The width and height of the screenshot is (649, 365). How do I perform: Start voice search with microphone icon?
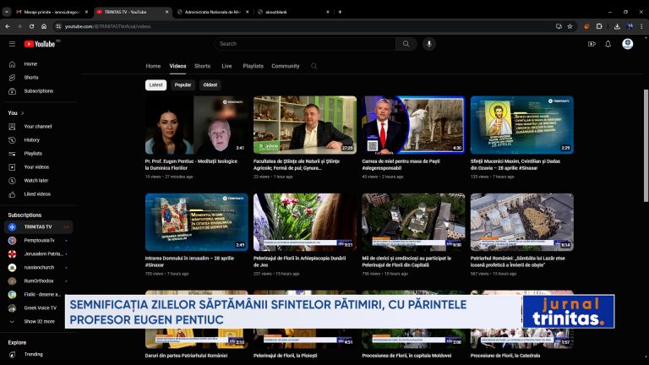[x=429, y=44]
